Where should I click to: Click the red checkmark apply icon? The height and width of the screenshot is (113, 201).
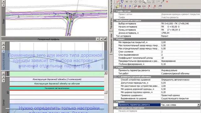click(x=117, y=2)
